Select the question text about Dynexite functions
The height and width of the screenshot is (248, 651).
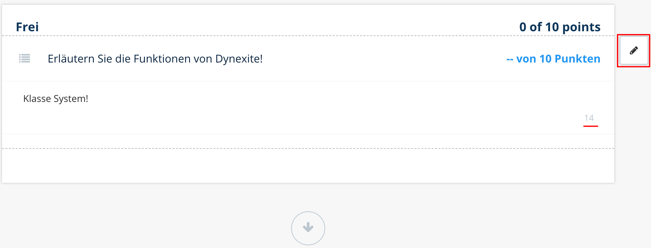click(x=155, y=59)
